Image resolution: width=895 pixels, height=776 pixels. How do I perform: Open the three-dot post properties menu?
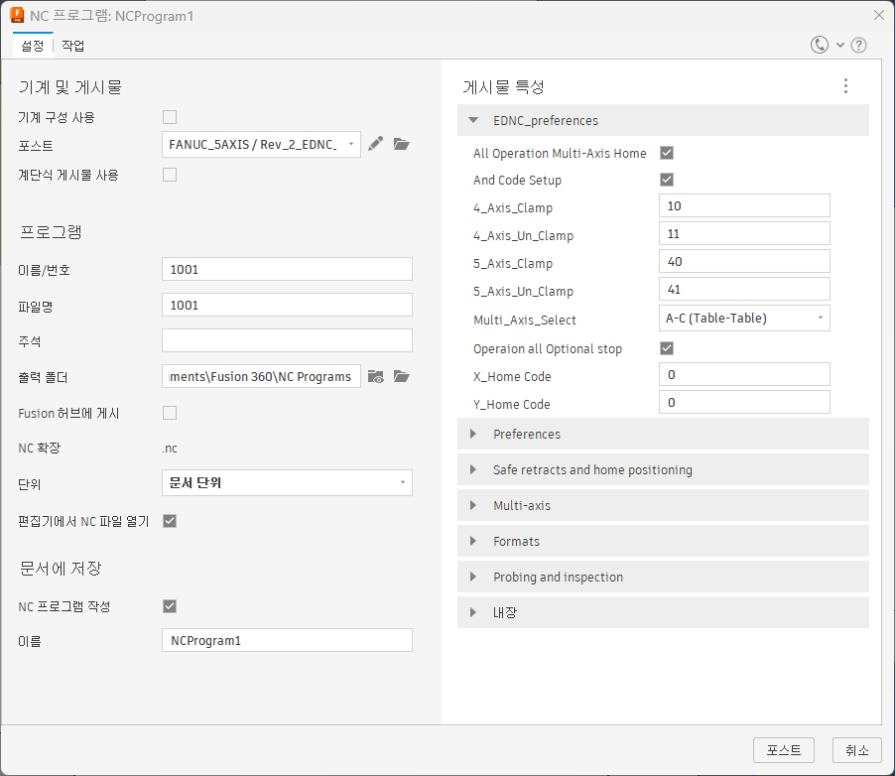[846, 86]
